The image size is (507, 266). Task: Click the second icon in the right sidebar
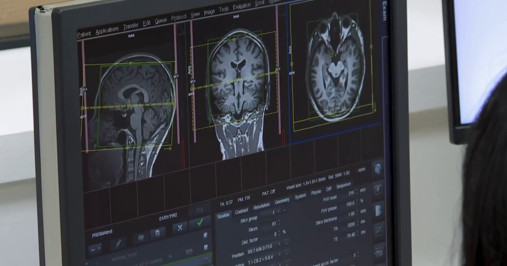[378, 189]
